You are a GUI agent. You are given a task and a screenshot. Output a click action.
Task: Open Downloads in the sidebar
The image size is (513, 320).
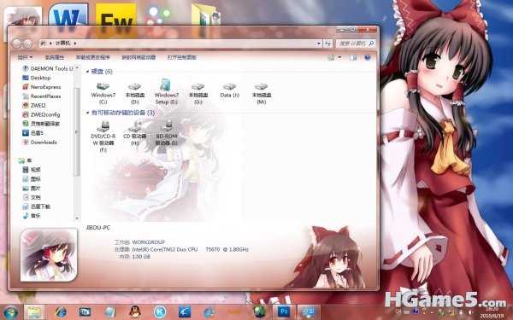pos(39,142)
